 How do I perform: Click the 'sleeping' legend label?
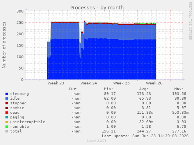tap(20, 94)
